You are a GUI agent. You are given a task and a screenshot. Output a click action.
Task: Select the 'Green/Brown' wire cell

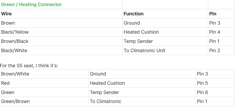pos(15,101)
